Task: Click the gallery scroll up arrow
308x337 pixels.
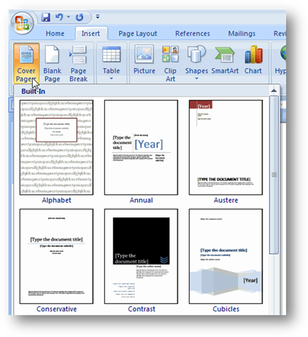Action: pyautogui.click(x=274, y=91)
